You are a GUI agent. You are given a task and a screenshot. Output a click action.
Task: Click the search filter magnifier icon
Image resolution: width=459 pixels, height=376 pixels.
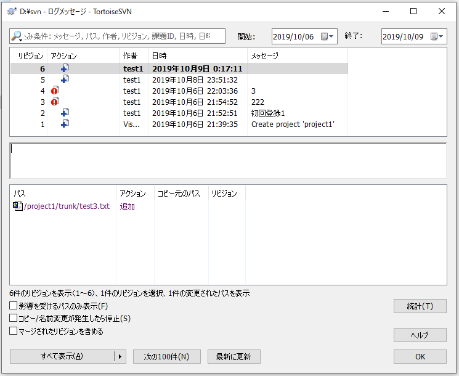(17, 36)
